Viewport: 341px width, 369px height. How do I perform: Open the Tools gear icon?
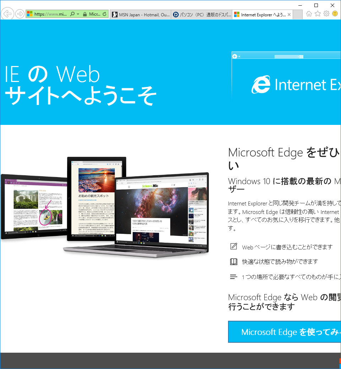(326, 14)
